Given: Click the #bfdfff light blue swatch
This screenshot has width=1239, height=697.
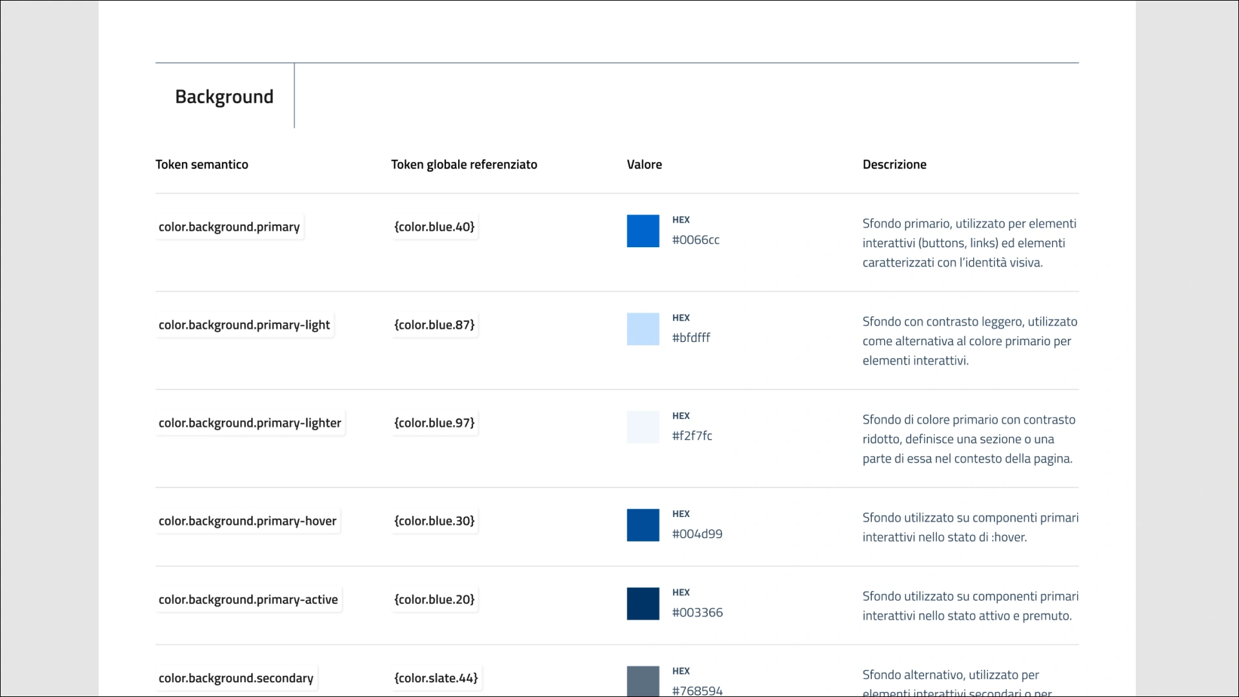Looking at the screenshot, I should coord(643,329).
